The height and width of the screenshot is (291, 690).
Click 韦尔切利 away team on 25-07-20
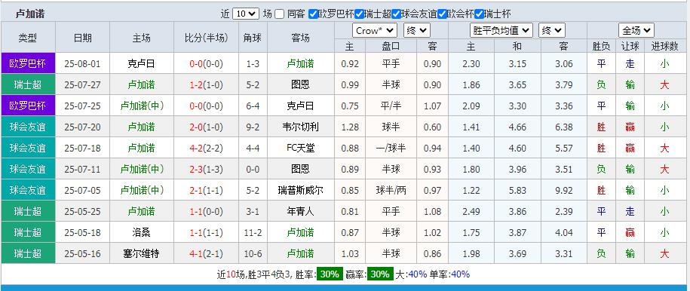point(301,127)
